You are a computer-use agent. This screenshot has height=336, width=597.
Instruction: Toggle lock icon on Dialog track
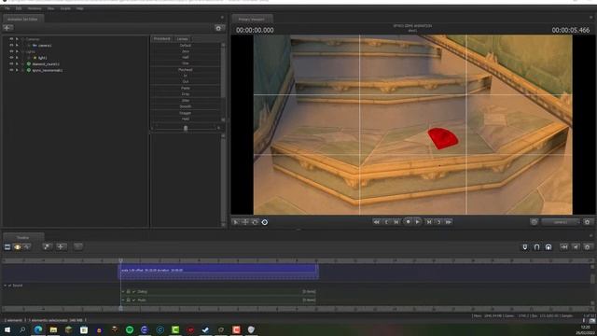point(129,291)
